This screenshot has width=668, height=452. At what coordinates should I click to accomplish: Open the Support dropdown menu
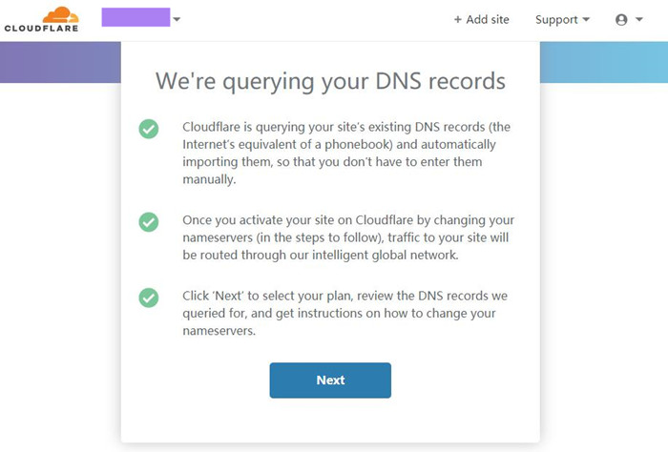point(562,20)
